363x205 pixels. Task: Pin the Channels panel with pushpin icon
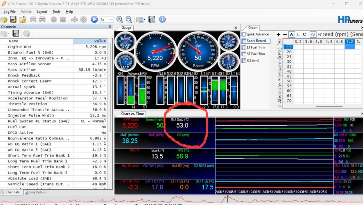click(x=110, y=27)
